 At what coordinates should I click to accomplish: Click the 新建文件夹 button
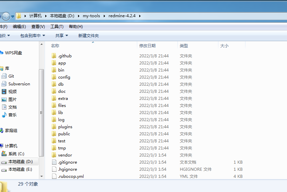(89, 36)
